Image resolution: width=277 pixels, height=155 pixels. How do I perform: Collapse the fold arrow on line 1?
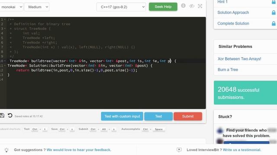[5, 19]
